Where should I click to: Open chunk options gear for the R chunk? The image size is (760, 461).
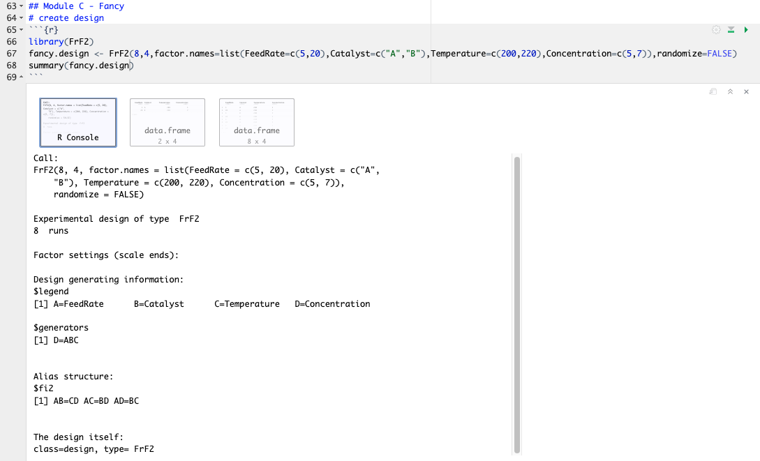click(x=715, y=30)
